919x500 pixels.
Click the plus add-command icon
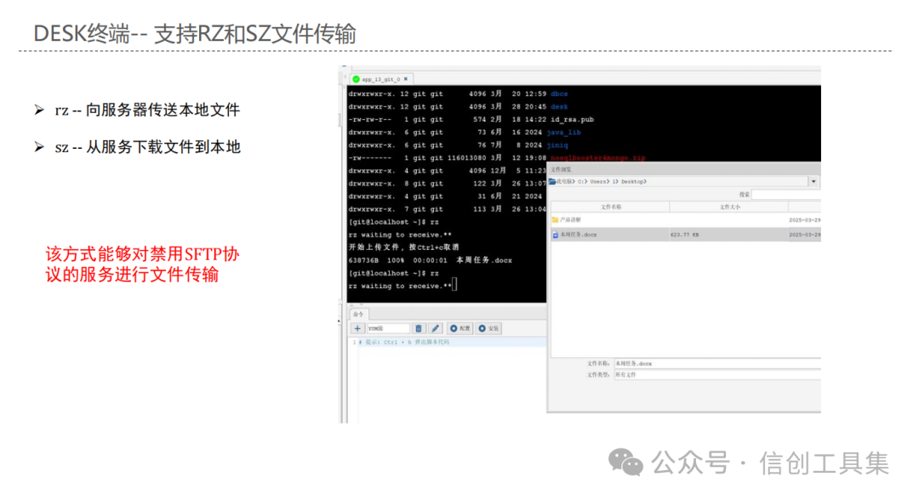coord(357,328)
